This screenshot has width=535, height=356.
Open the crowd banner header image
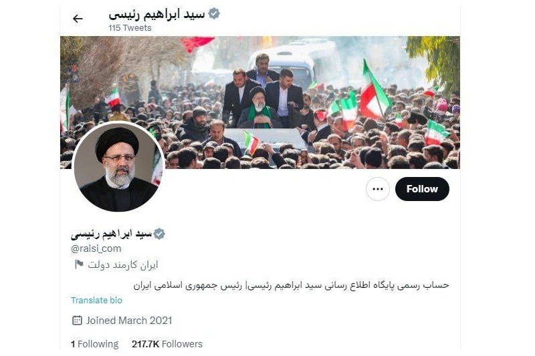tap(260, 102)
